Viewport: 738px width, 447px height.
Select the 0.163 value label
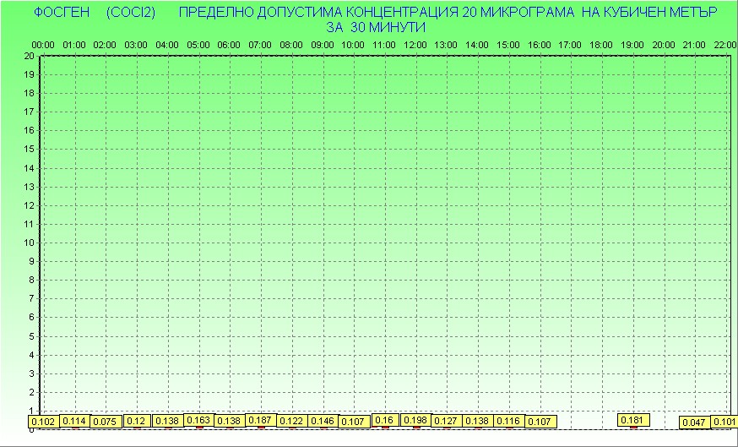(x=198, y=420)
